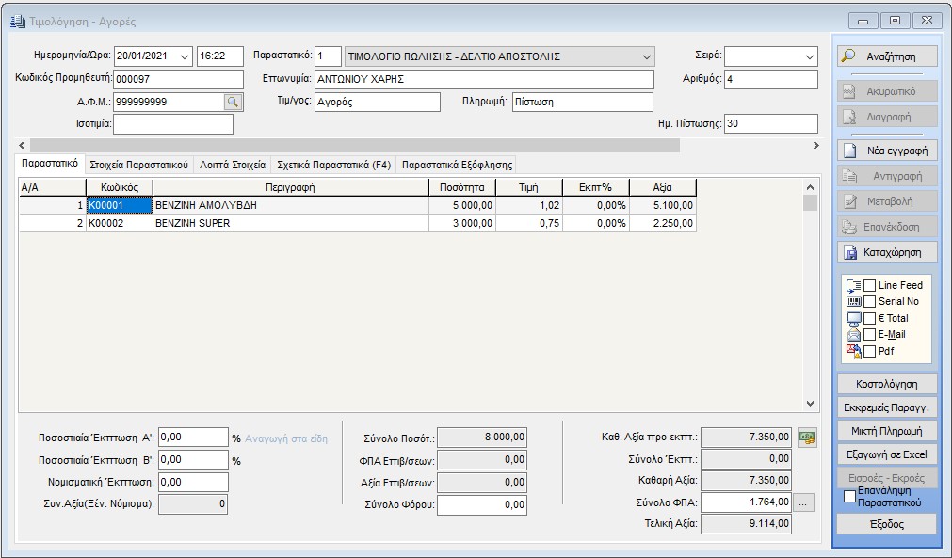Click the Αναζήτηση search button
The width and height of the screenshot is (952, 558).
tap(887, 56)
